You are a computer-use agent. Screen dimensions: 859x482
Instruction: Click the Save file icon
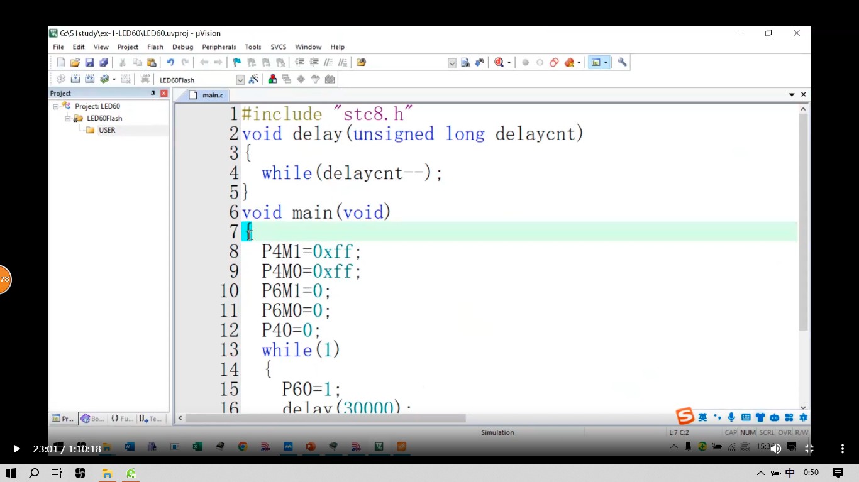click(89, 62)
